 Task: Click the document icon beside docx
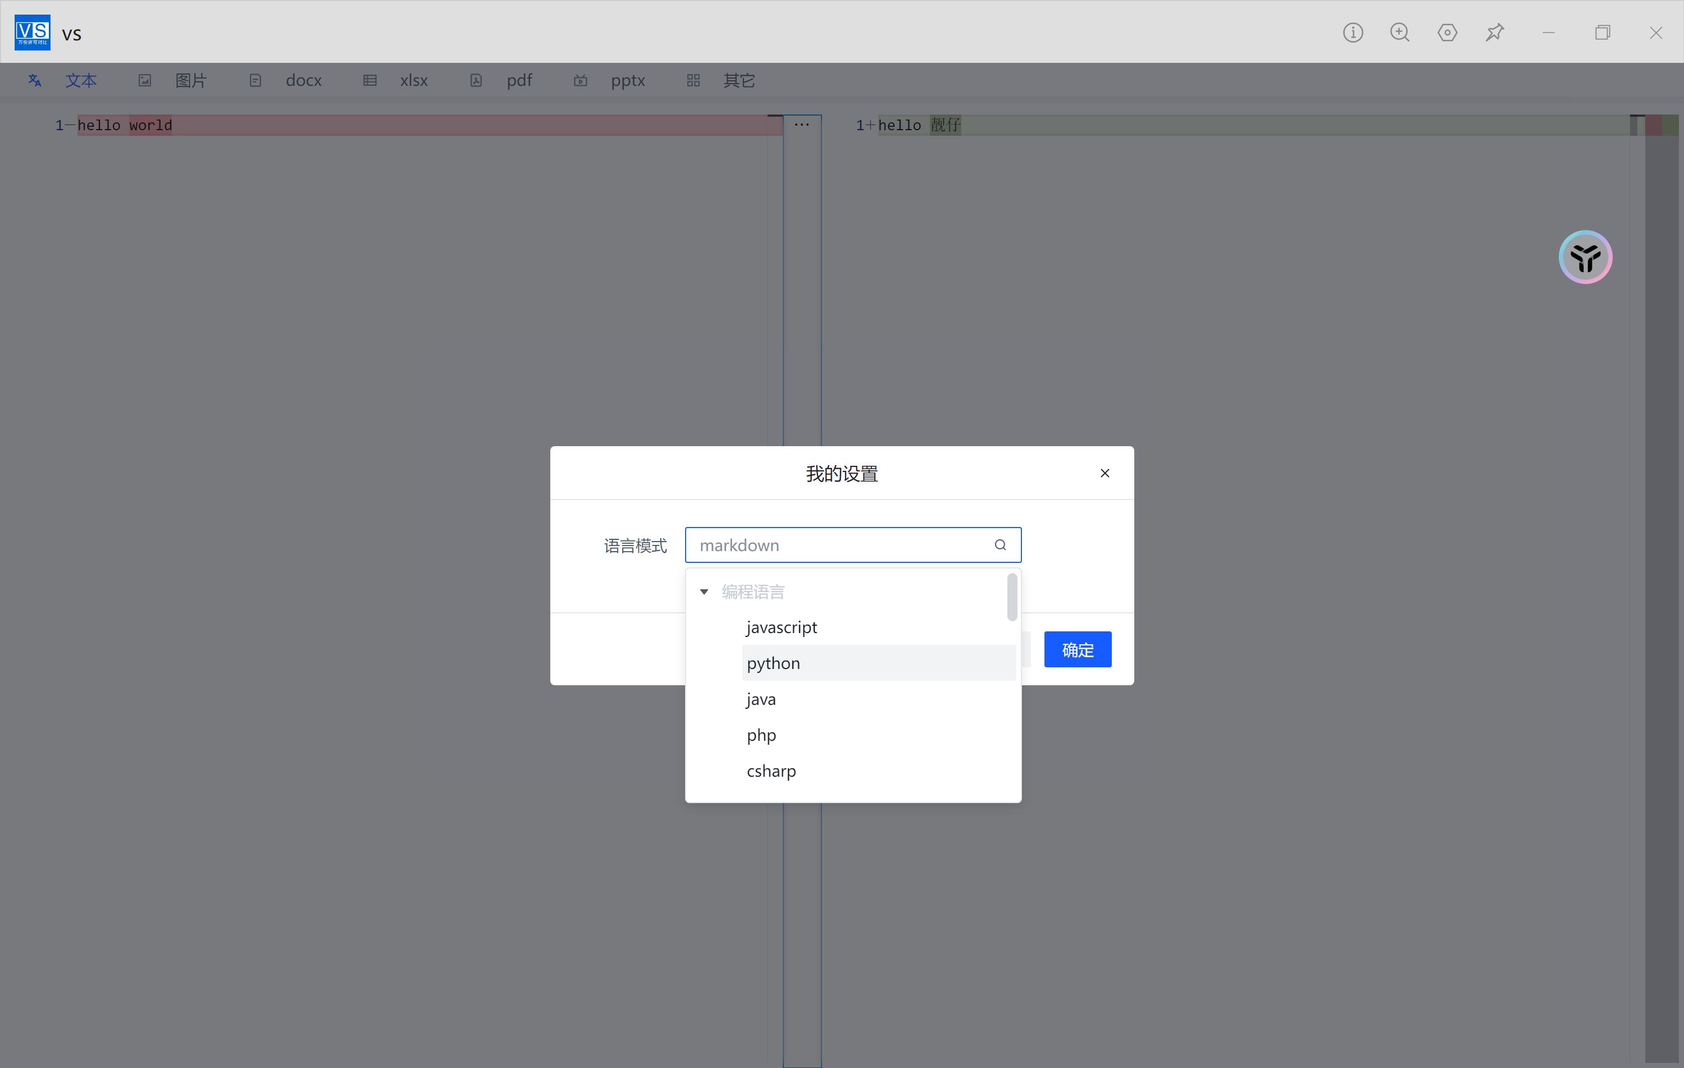click(x=255, y=80)
